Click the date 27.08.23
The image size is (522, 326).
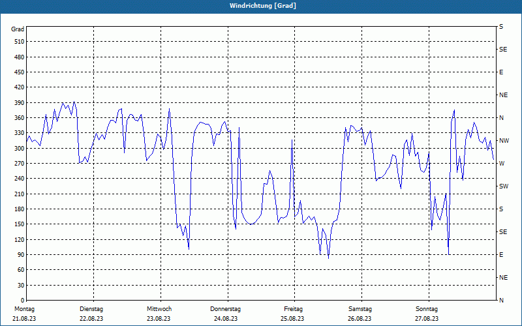(427, 319)
